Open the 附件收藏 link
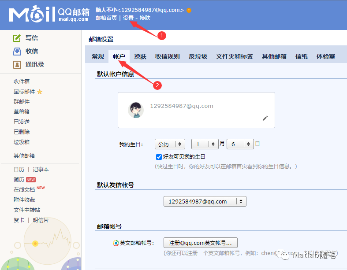 pos(24,200)
